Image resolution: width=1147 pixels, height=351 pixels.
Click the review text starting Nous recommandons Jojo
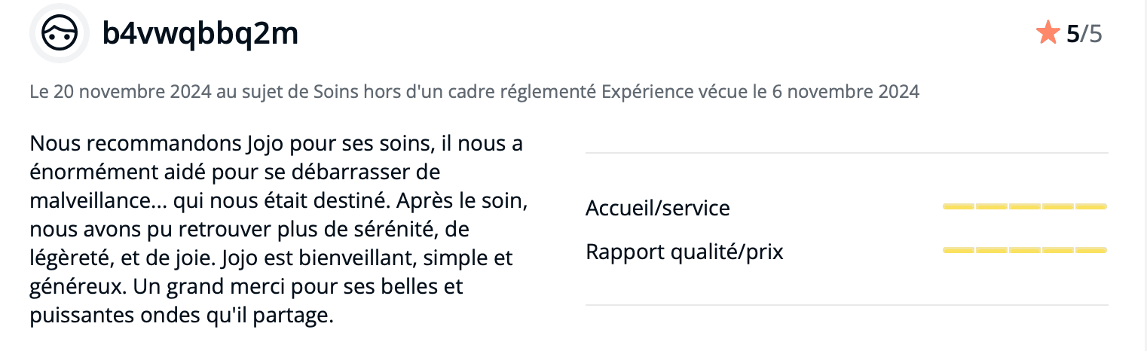[276, 229]
